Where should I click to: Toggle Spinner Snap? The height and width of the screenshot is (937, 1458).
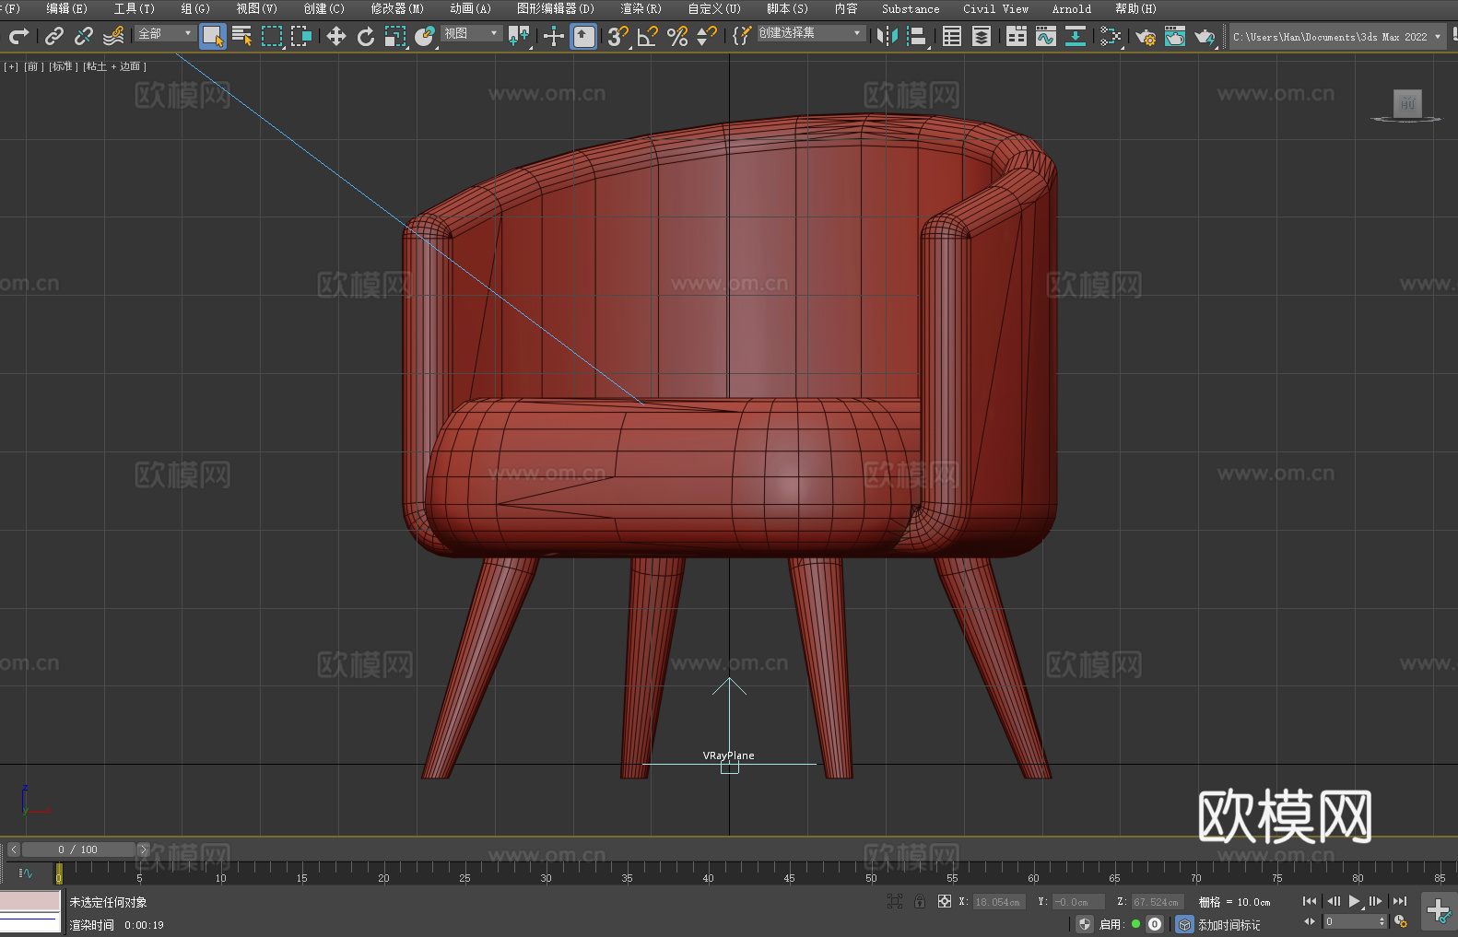click(x=707, y=36)
